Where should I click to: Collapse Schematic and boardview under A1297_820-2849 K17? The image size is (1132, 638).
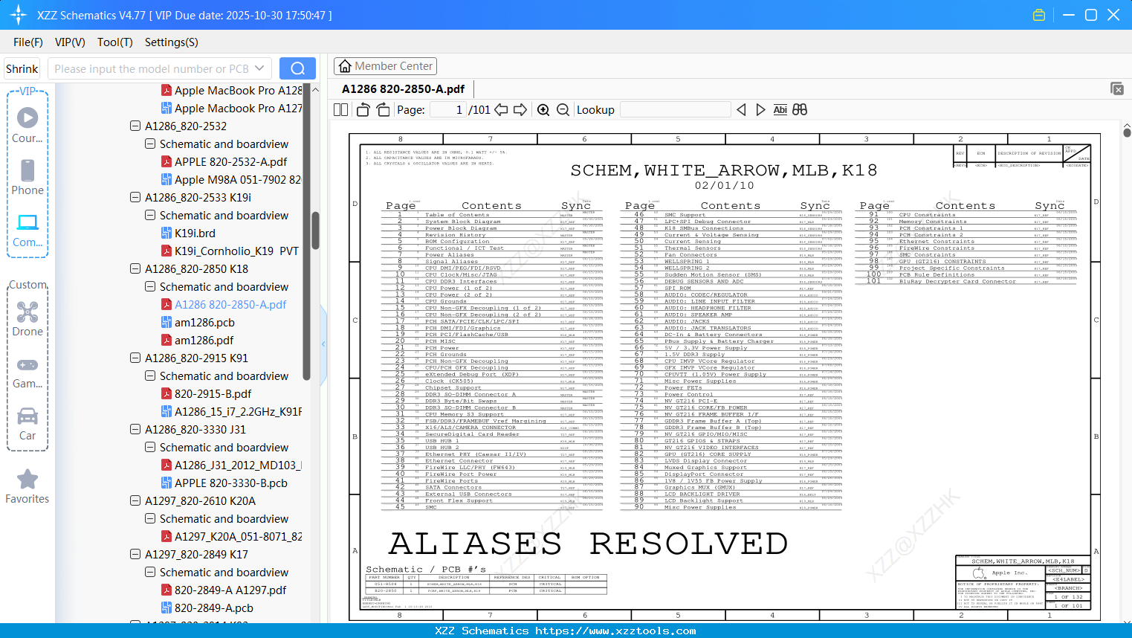150,572
